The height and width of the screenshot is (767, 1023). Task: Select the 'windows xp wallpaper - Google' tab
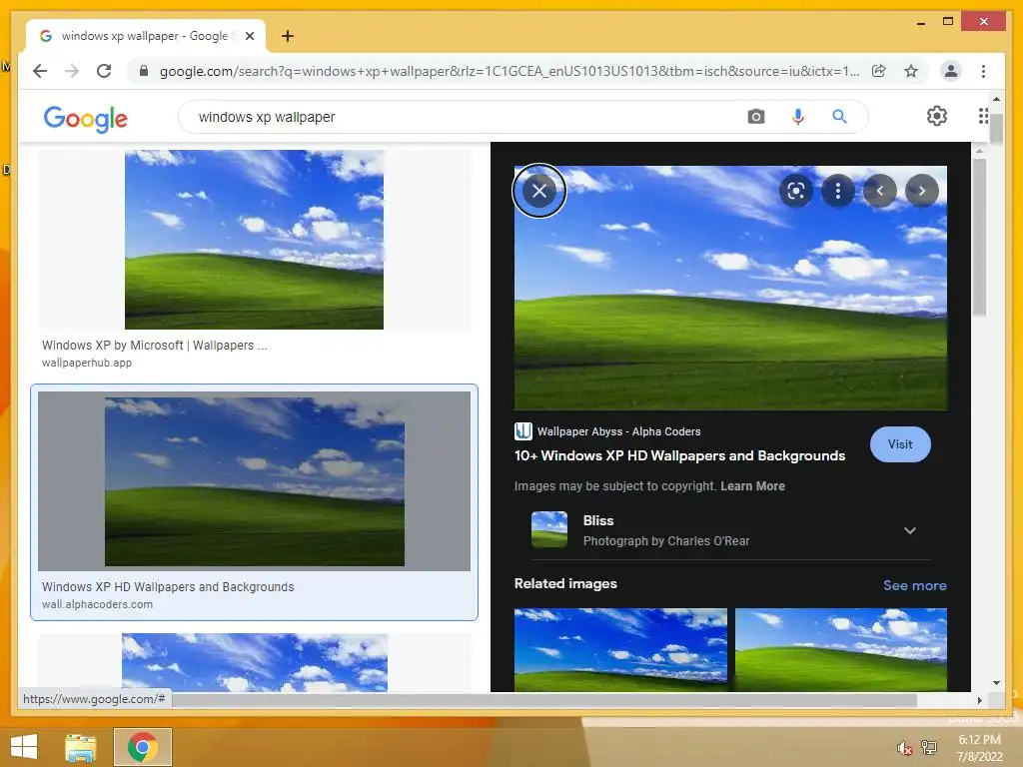click(146, 36)
